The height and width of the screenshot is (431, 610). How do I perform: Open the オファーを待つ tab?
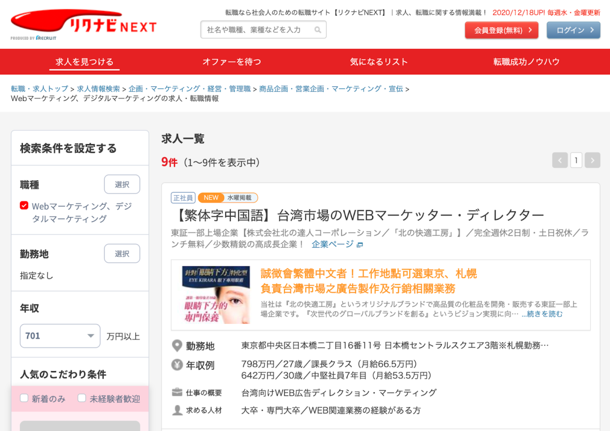pos(232,61)
